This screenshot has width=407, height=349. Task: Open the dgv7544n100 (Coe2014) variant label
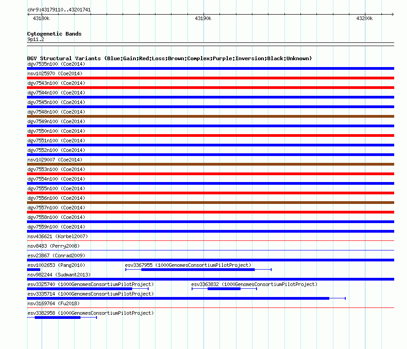pyautogui.click(x=56, y=93)
